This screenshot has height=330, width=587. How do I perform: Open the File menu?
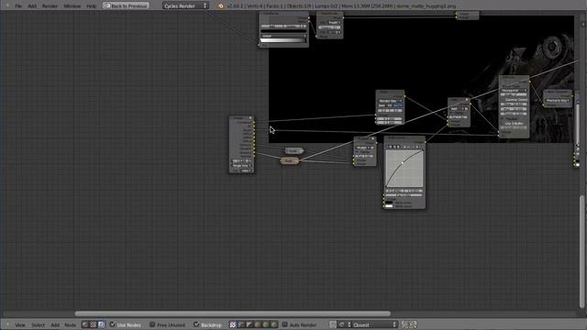[18, 6]
